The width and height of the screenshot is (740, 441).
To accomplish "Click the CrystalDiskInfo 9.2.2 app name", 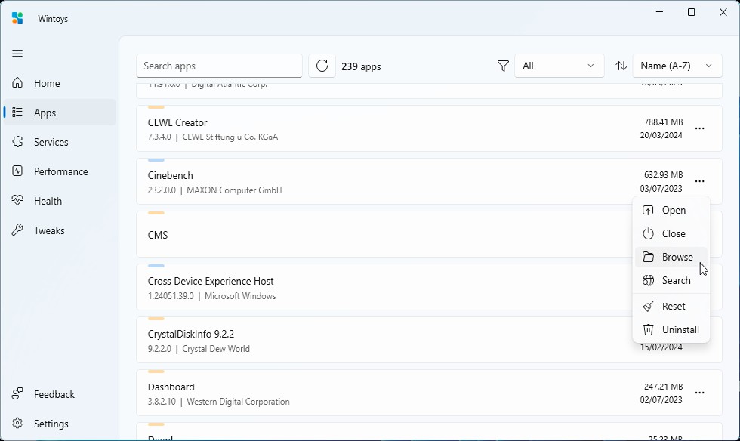I will pyautogui.click(x=190, y=335).
